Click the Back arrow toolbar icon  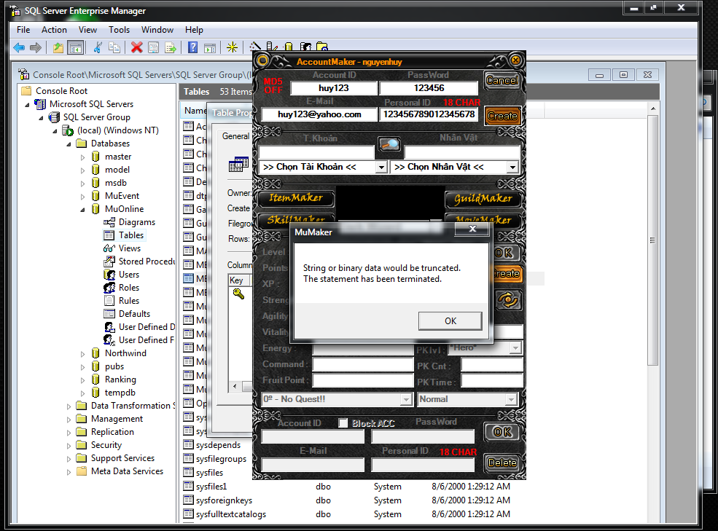[x=19, y=47]
